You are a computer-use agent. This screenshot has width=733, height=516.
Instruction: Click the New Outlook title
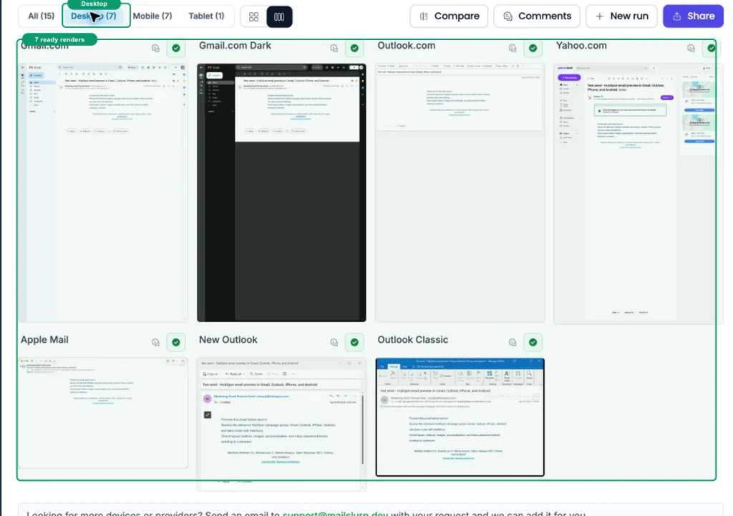tap(228, 340)
